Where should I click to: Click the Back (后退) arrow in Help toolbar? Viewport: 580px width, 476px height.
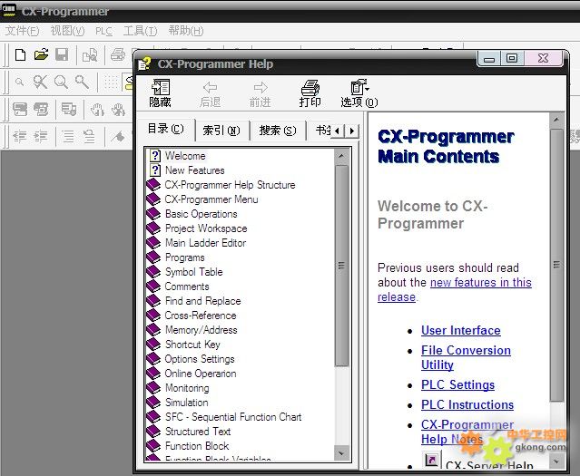click(x=210, y=94)
